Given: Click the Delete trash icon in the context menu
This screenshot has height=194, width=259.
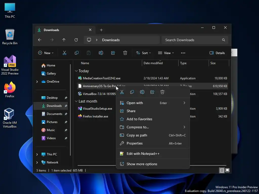Looking at the screenshot, I should point(162,92).
